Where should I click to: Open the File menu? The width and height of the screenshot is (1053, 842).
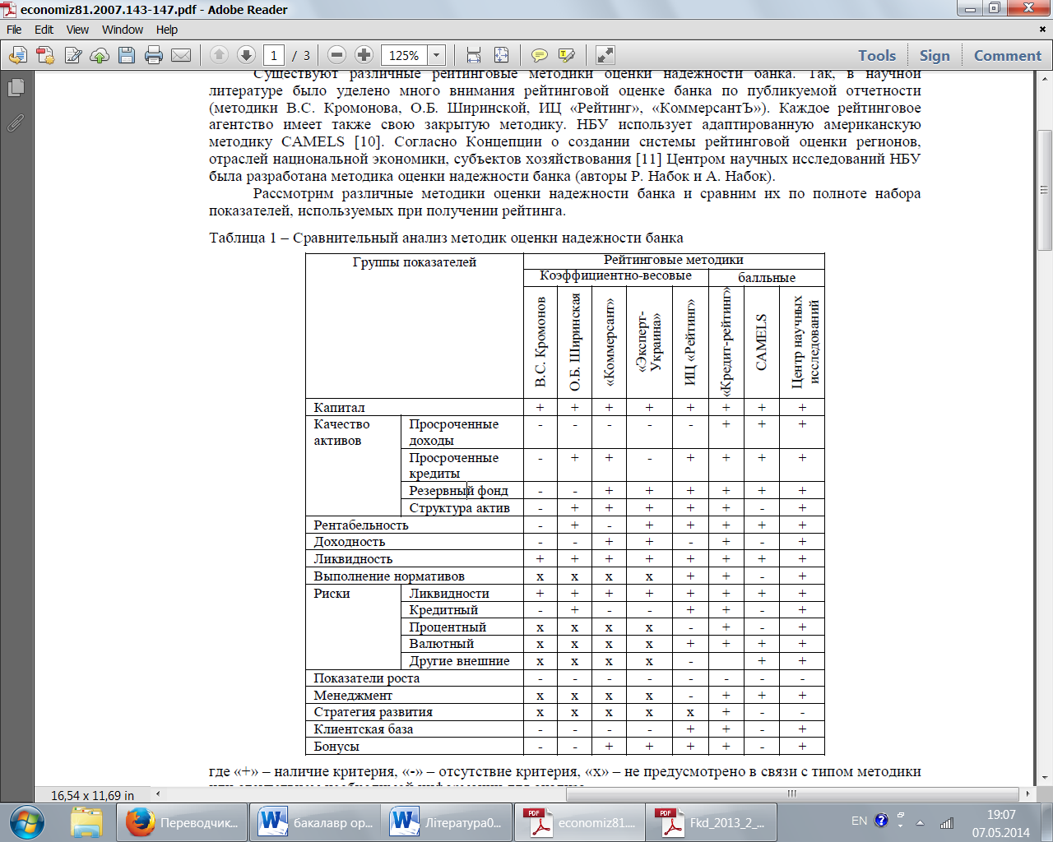coord(14,30)
